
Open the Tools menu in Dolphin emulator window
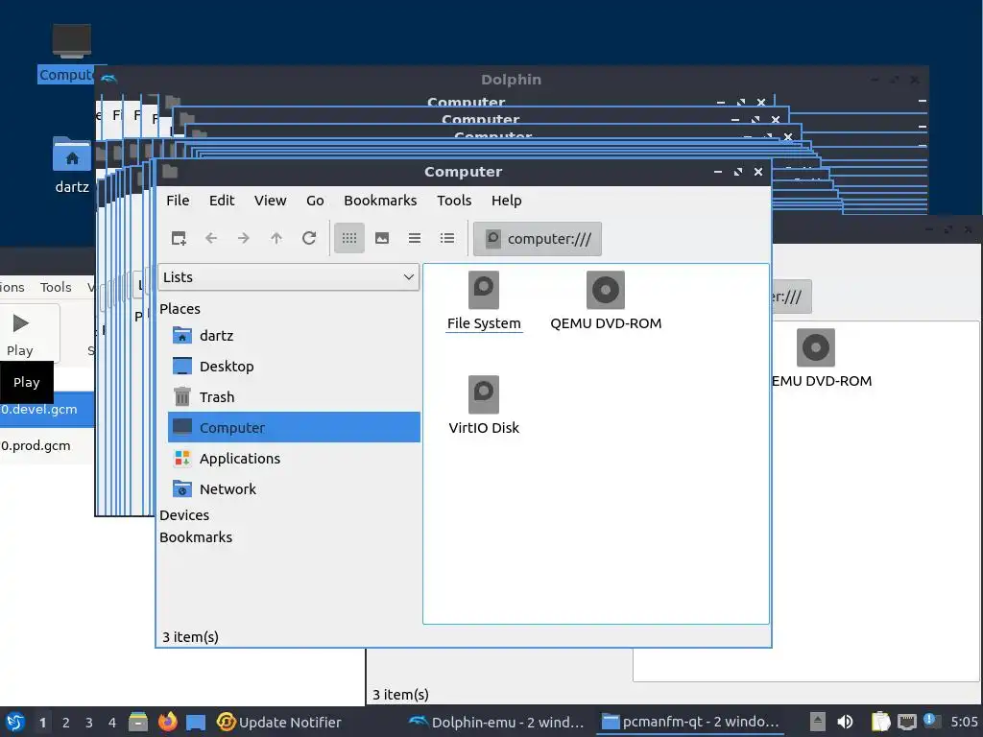[x=56, y=287]
